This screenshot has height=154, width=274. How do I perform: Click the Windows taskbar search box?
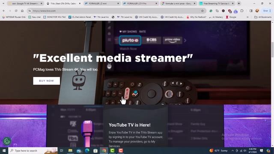(x=33, y=151)
